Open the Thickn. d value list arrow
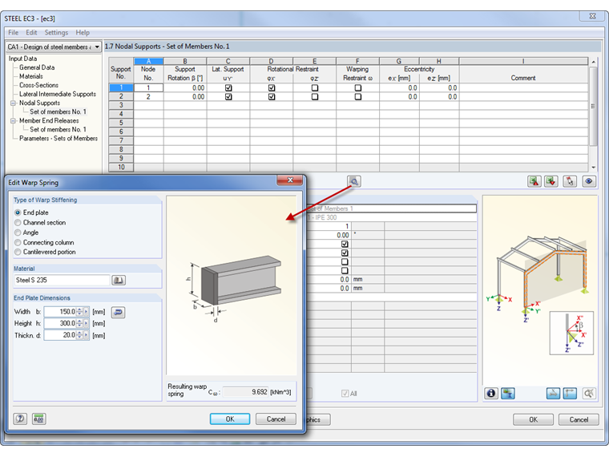Image resolution: width=609 pixels, height=457 pixels. pos(87,335)
